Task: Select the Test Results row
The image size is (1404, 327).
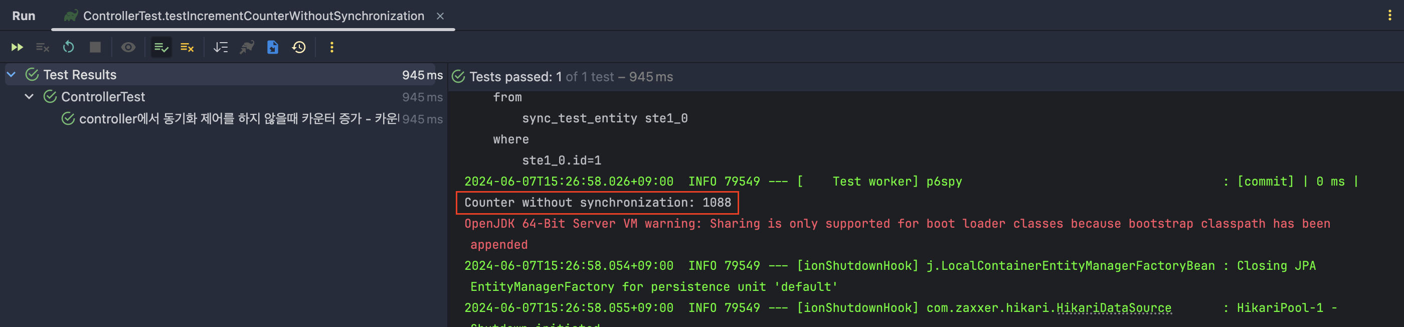Action: 224,75
